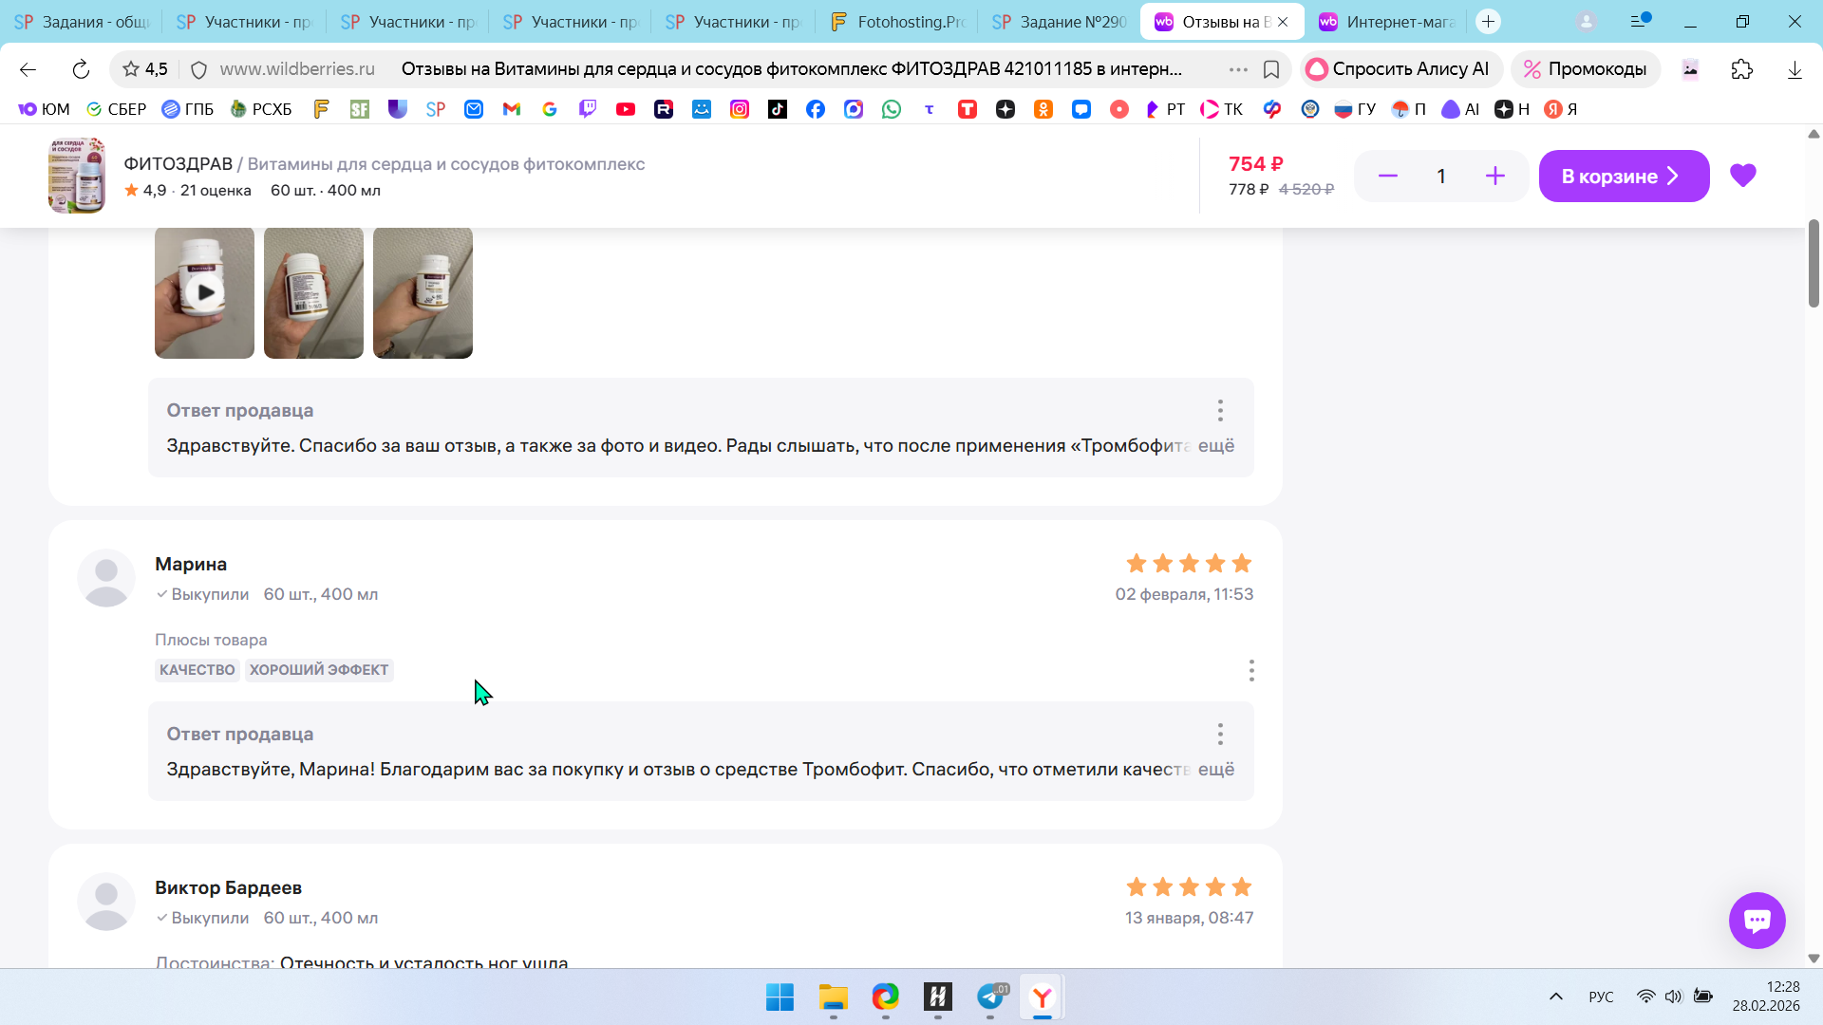Open the purple chat support bubble
1823x1025 pixels.
(x=1757, y=920)
